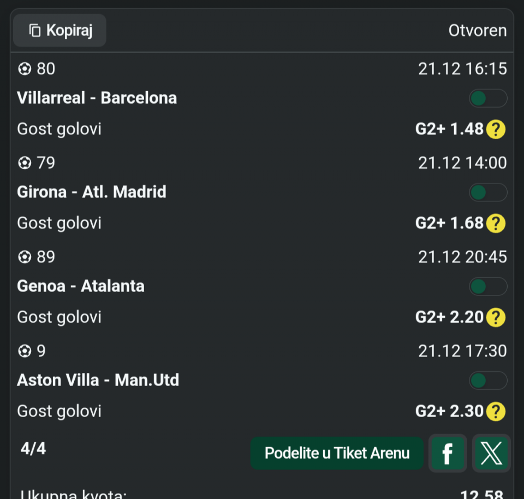
Task: Toggle the Aston Villa - Man.Utd switch
Action: click(488, 380)
